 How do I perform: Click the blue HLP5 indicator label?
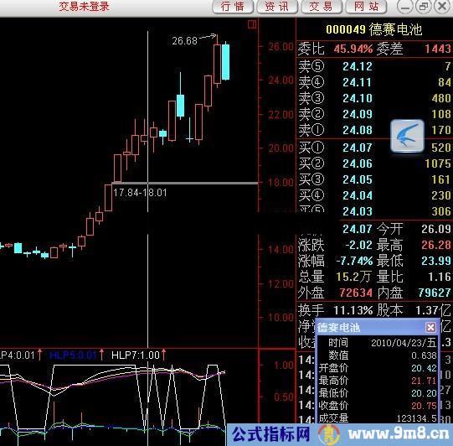(74, 355)
